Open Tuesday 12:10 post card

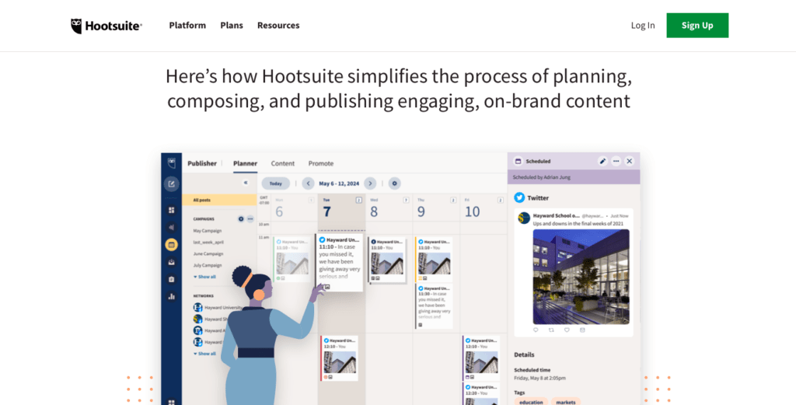point(339,358)
